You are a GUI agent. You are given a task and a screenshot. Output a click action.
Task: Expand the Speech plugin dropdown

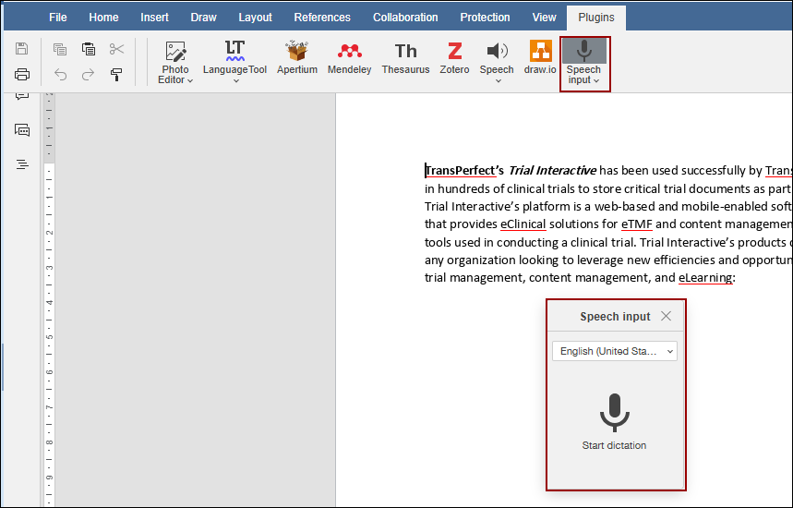click(x=498, y=81)
